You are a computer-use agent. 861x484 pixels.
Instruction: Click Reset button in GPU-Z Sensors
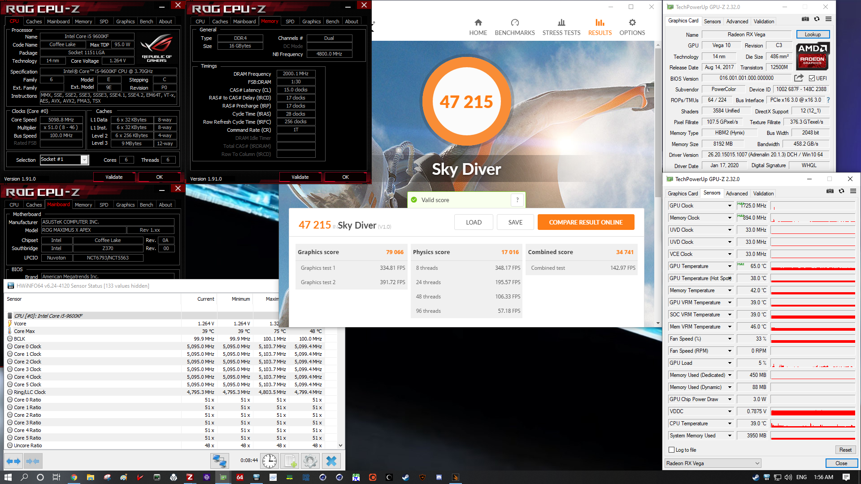pyautogui.click(x=845, y=450)
